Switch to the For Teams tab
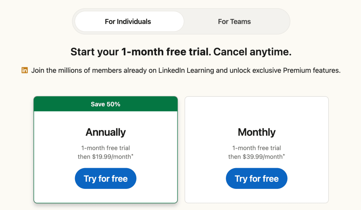Viewport: 361px width, 210px height. click(x=234, y=21)
